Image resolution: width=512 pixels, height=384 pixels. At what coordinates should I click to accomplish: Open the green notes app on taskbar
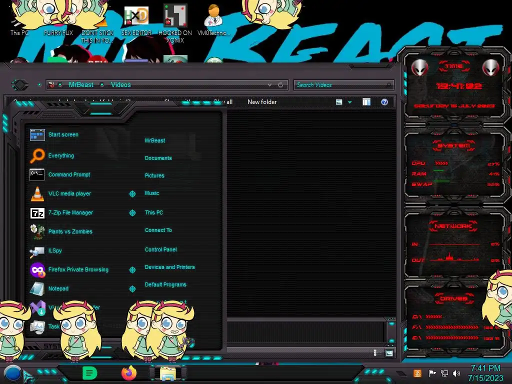coord(90,373)
